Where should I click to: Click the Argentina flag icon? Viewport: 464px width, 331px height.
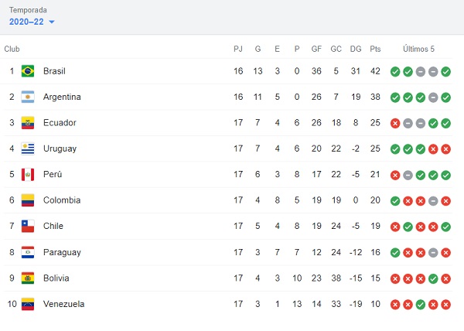pyautogui.click(x=28, y=97)
